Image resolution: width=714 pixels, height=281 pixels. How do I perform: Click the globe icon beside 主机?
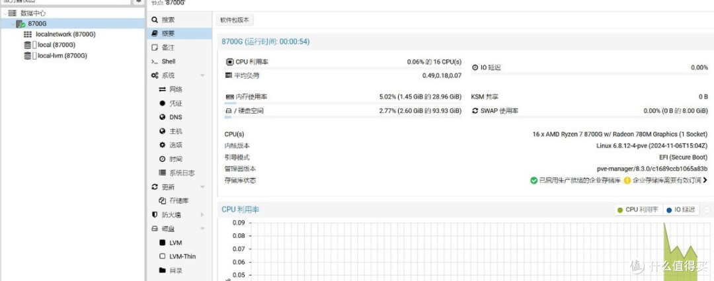[162, 131]
